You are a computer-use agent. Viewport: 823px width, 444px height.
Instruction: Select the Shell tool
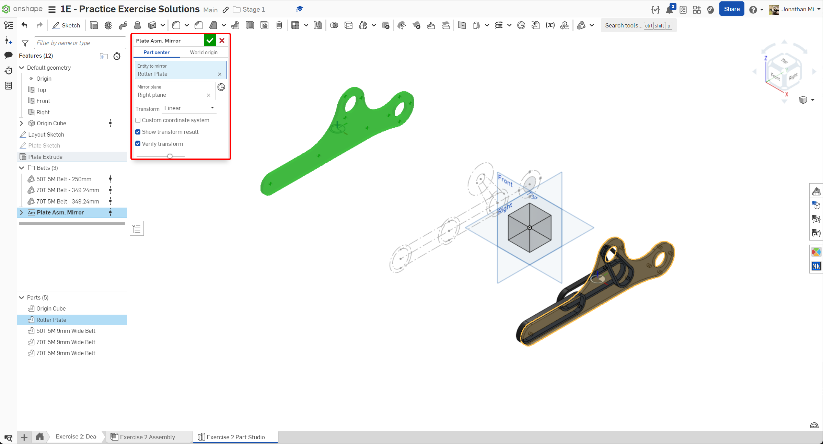[250, 25]
